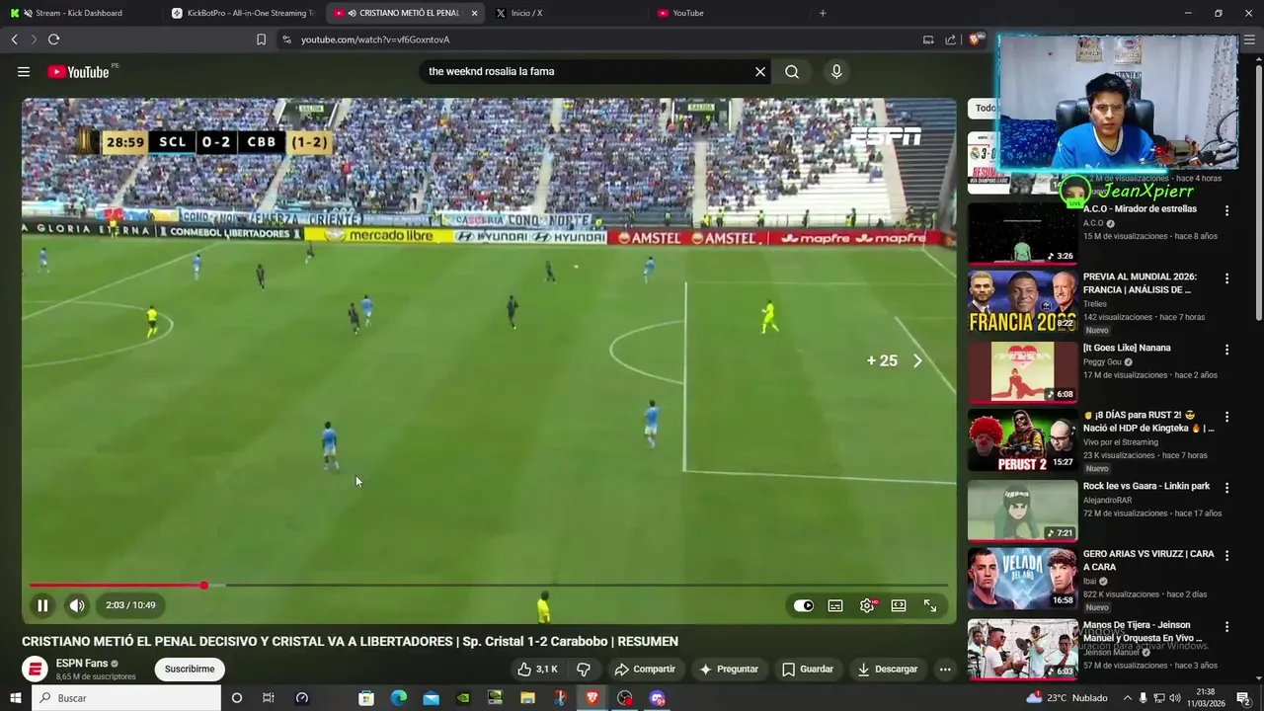Image resolution: width=1264 pixels, height=711 pixels.
Task: Play the Francia 2026 thumbnail
Action: tap(1022, 301)
